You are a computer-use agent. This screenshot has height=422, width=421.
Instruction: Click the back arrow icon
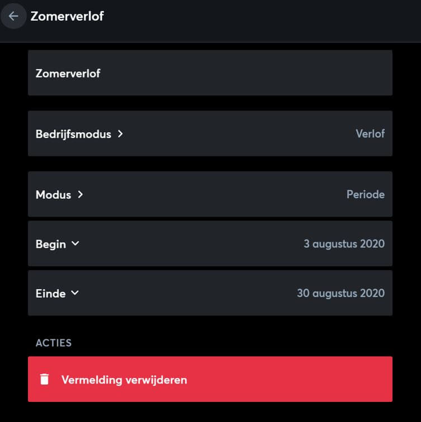point(13,16)
